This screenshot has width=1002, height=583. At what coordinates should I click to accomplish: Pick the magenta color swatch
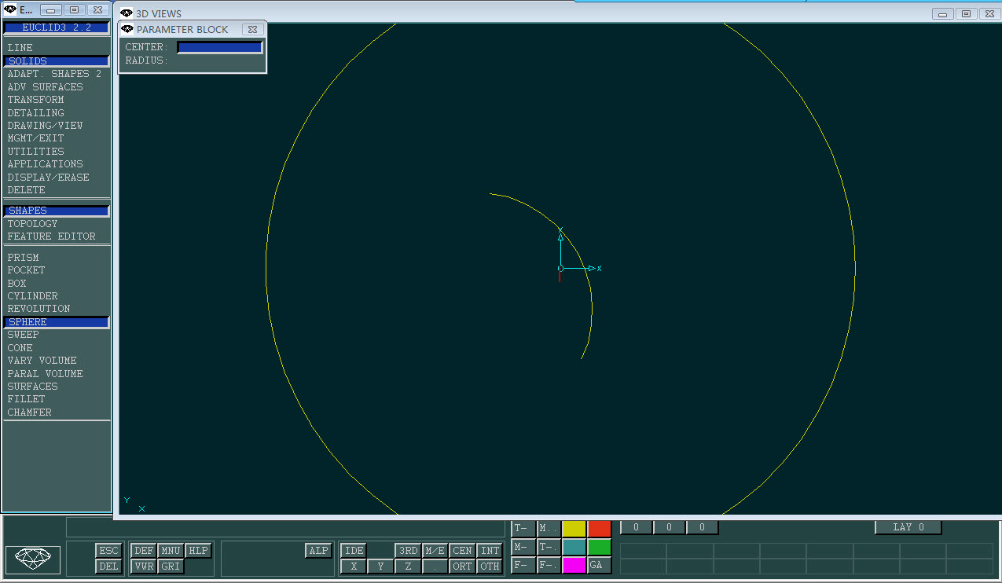(574, 566)
